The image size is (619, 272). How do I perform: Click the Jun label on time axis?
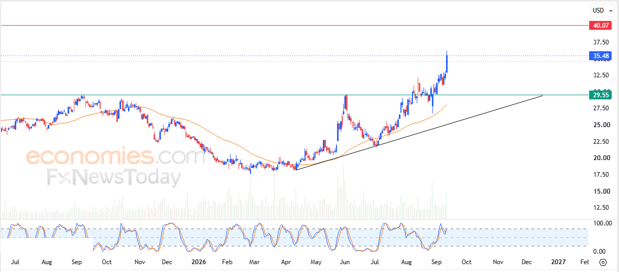click(345, 262)
